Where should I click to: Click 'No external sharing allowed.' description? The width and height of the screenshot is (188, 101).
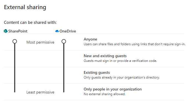(105, 94)
